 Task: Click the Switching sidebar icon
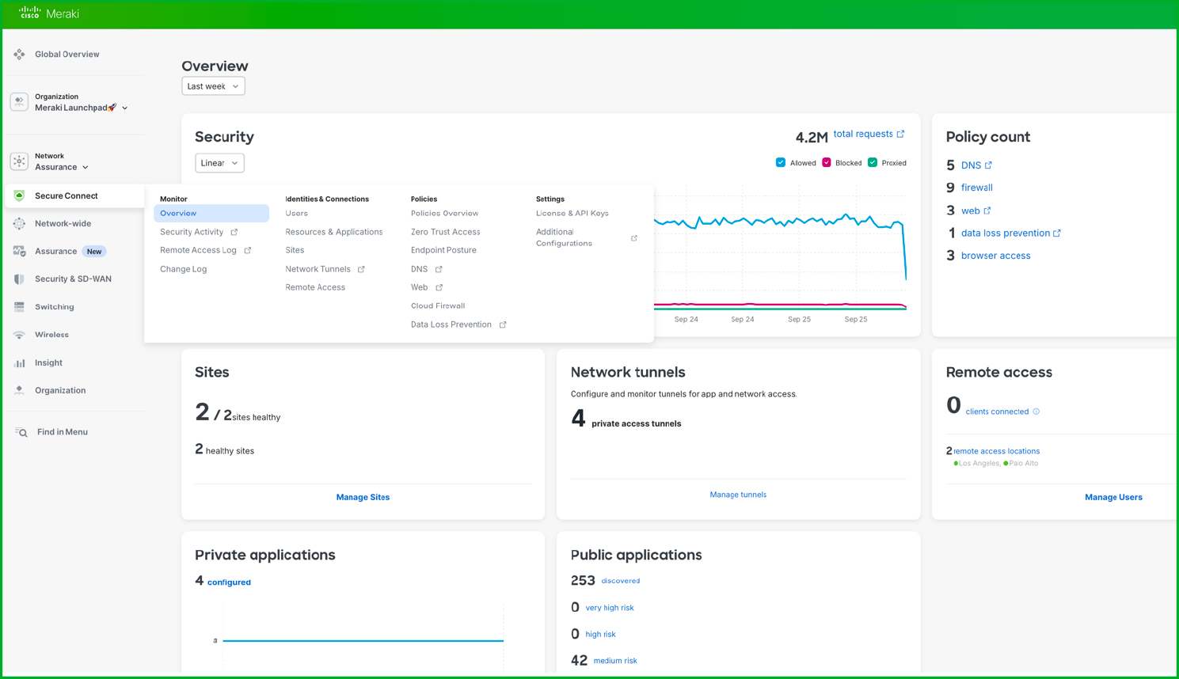(19, 307)
